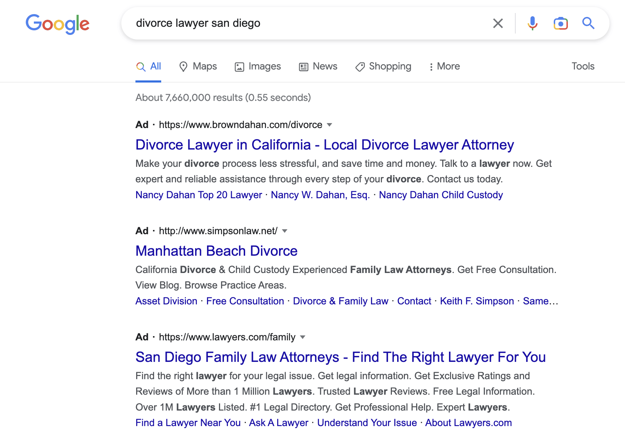The image size is (625, 443).
Task: Open Asset Division sitelink
Action: 166,301
